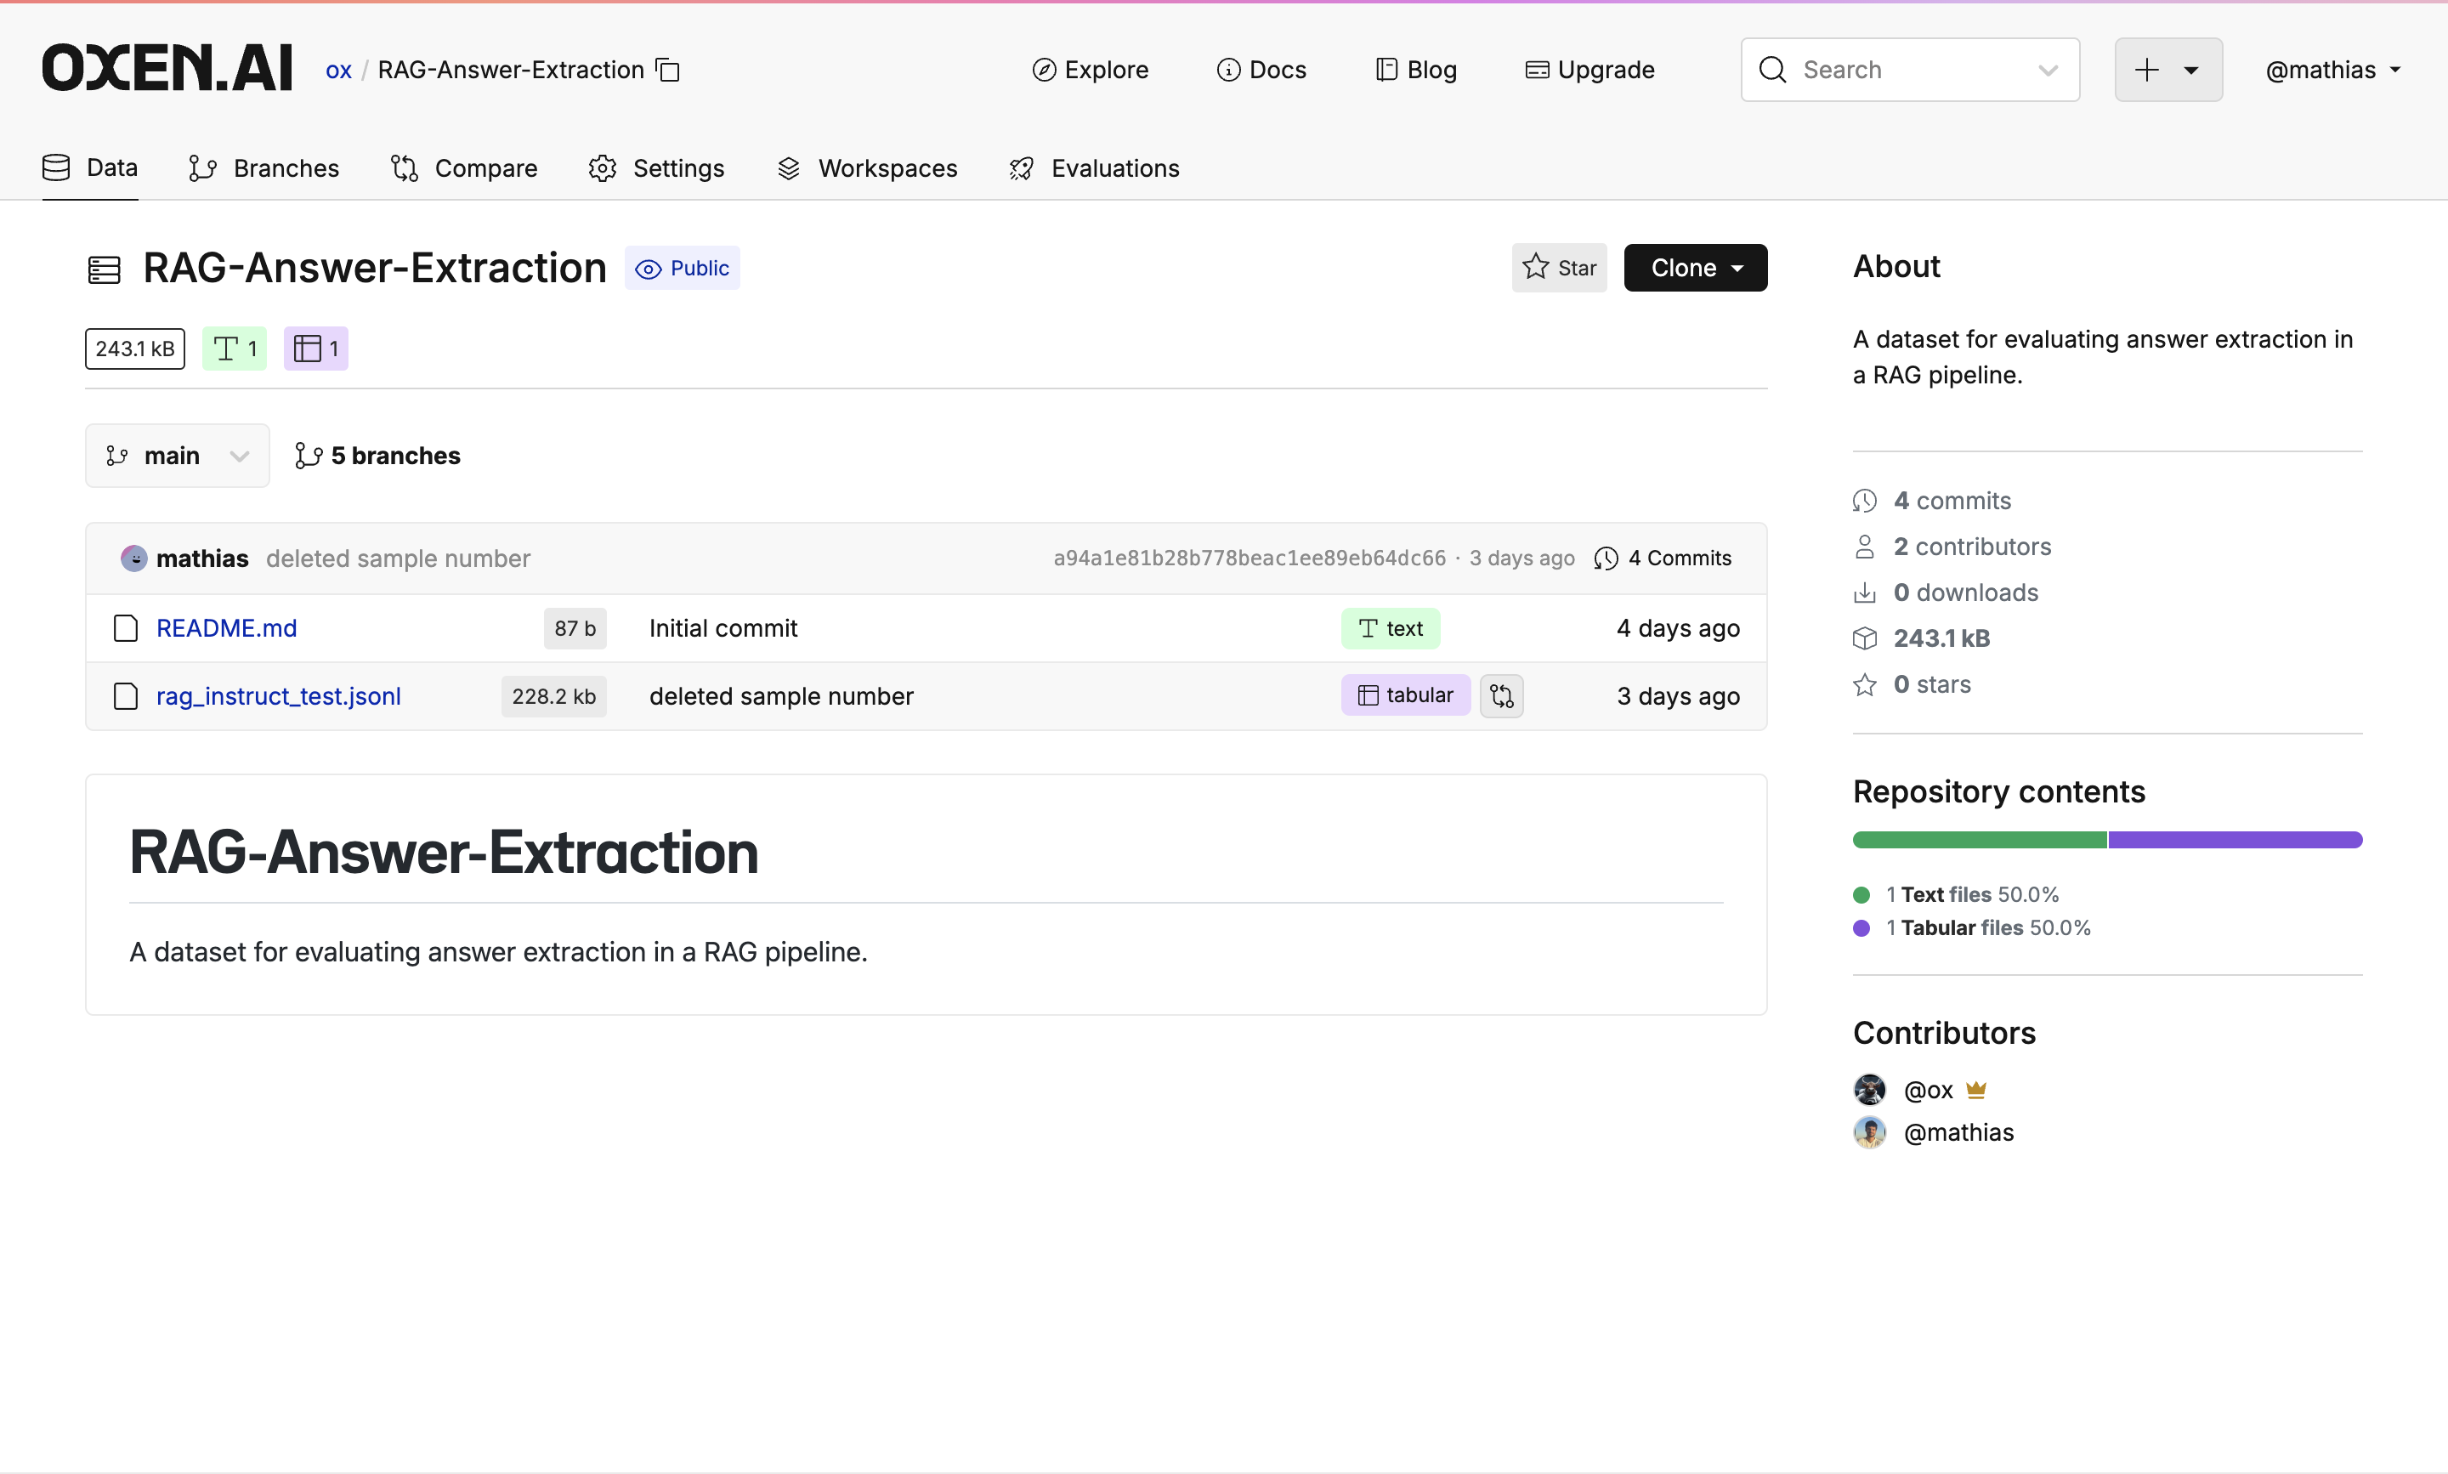Open the Docs page

(1262, 69)
